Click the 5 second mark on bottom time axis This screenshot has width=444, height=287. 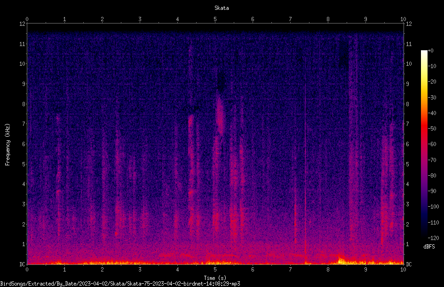(x=215, y=270)
